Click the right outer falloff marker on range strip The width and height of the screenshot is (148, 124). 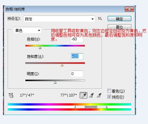click(107, 107)
